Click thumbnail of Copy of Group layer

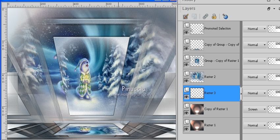tap(197, 45)
